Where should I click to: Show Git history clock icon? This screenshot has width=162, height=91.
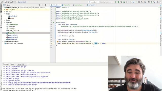pyautogui.click(x=139, y=2)
